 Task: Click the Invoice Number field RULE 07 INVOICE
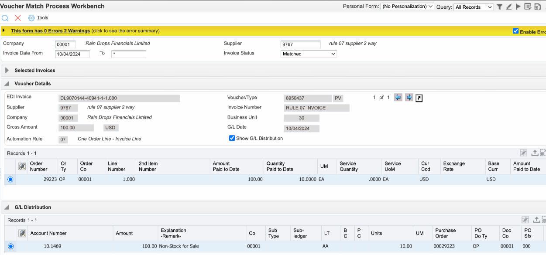click(317, 108)
